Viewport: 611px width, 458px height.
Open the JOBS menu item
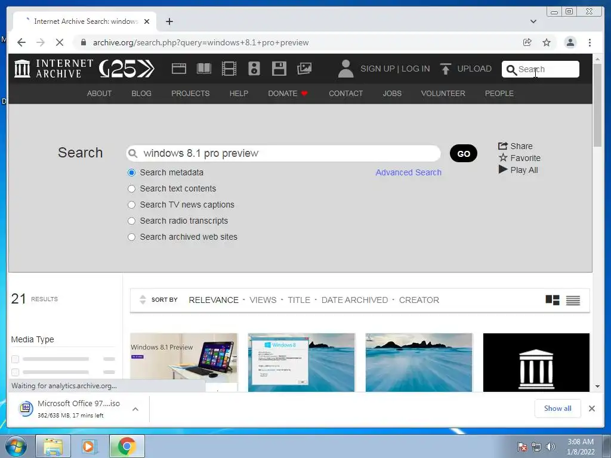coord(391,94)
